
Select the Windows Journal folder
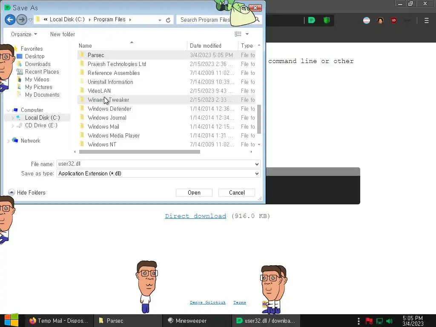click(107, 118)
